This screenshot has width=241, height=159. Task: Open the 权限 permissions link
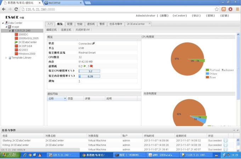(164, 16)
